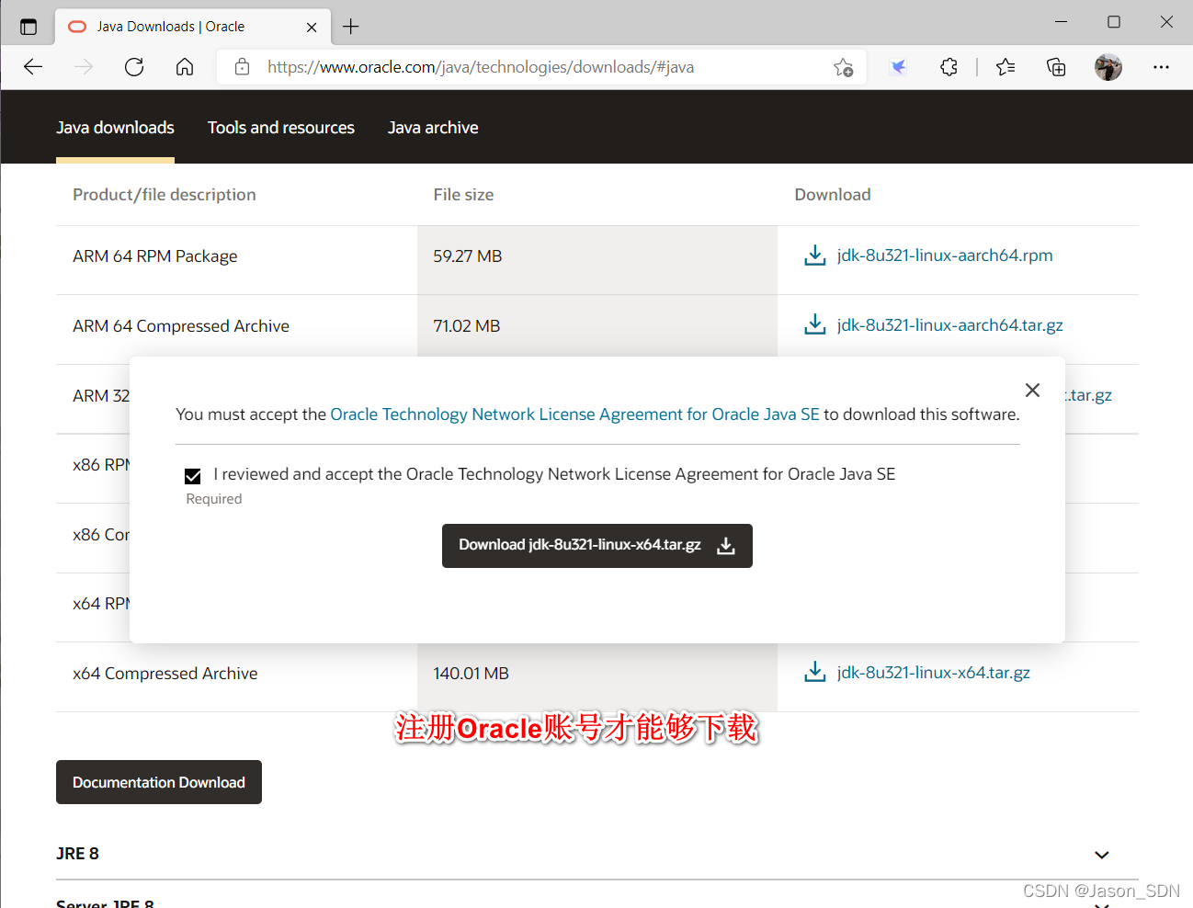Close the Java Downloads tab
The width and height of the screenshot is (1193, 908).
tap(312, 27)
